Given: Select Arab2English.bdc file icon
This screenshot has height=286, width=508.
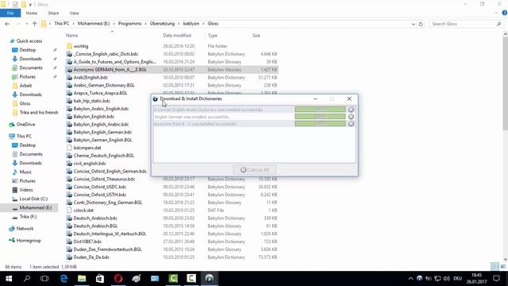Looking at the screenshot, I should 69,78.
